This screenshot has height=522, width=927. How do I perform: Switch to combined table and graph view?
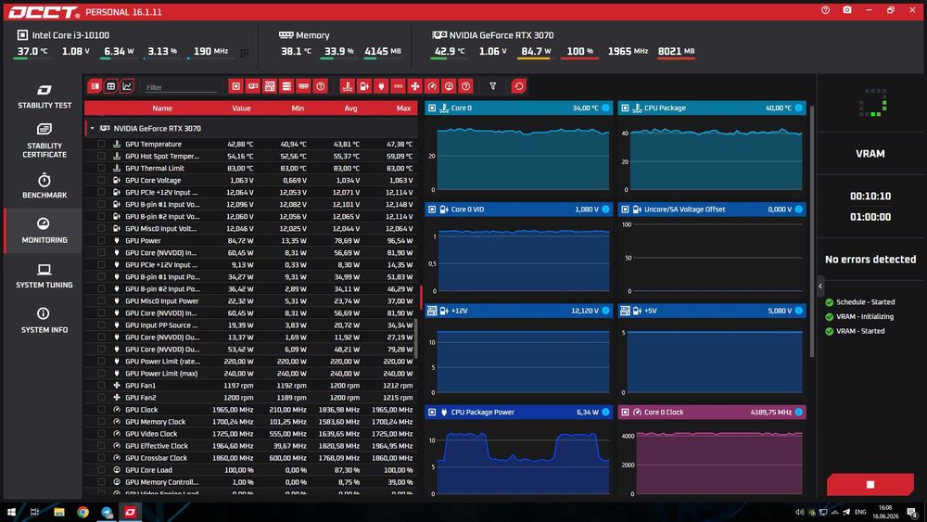[95, 86]
